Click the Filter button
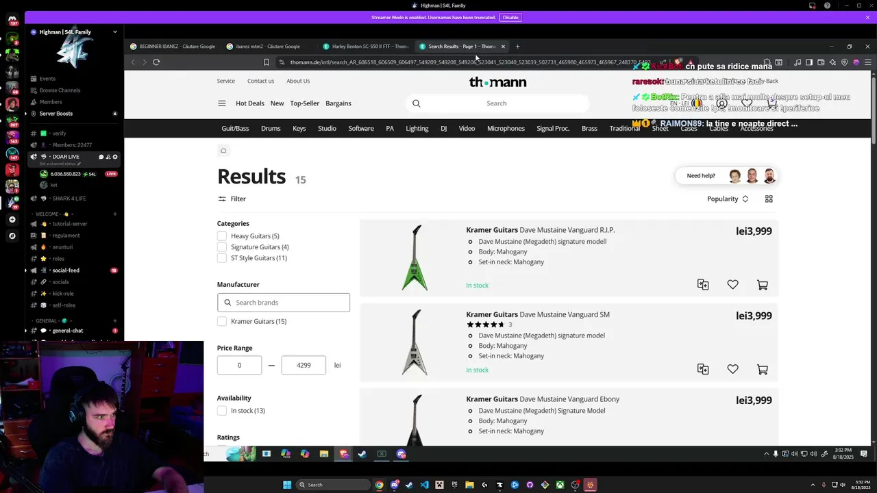Screen dimensions: 877x493 tap(232, 199)
